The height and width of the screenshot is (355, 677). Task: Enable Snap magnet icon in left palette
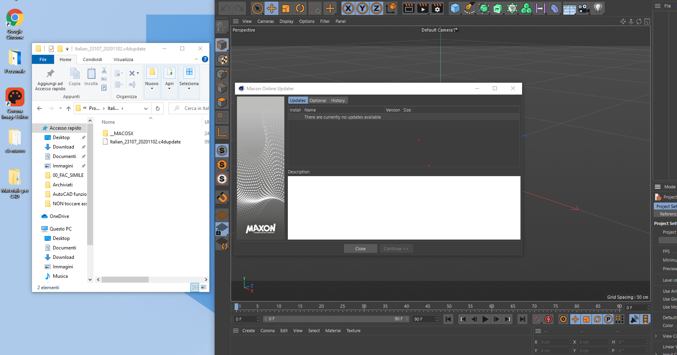click(x=222, y=197)
